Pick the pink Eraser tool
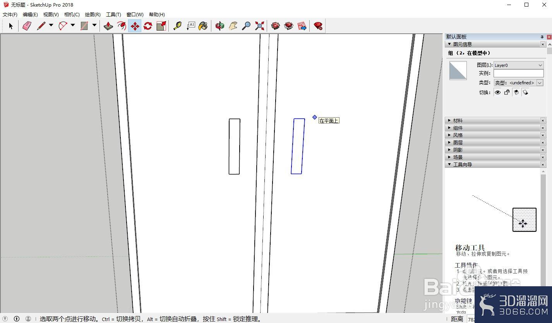This screenshot has height=323, width=552. pos(27,26)
